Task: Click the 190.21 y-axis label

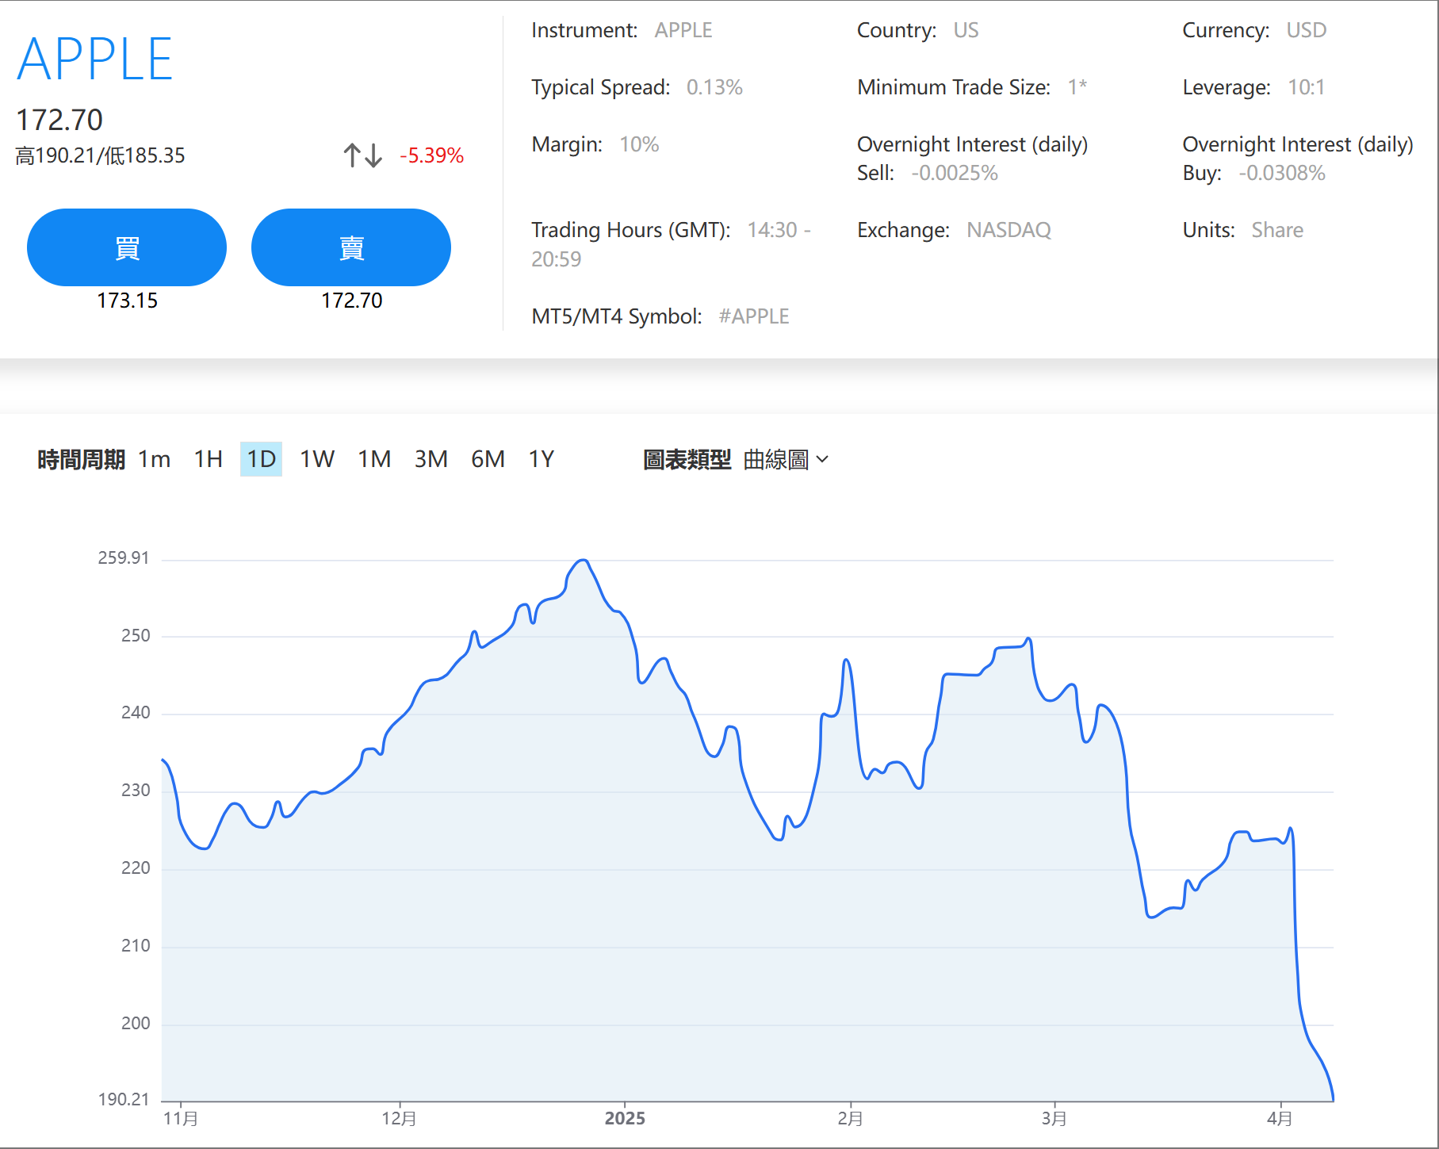Action: click(123, 1099)
